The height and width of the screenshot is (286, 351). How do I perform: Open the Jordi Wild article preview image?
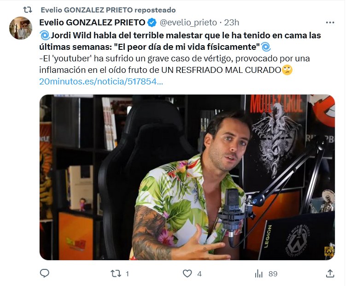click(x=187, y=177)
